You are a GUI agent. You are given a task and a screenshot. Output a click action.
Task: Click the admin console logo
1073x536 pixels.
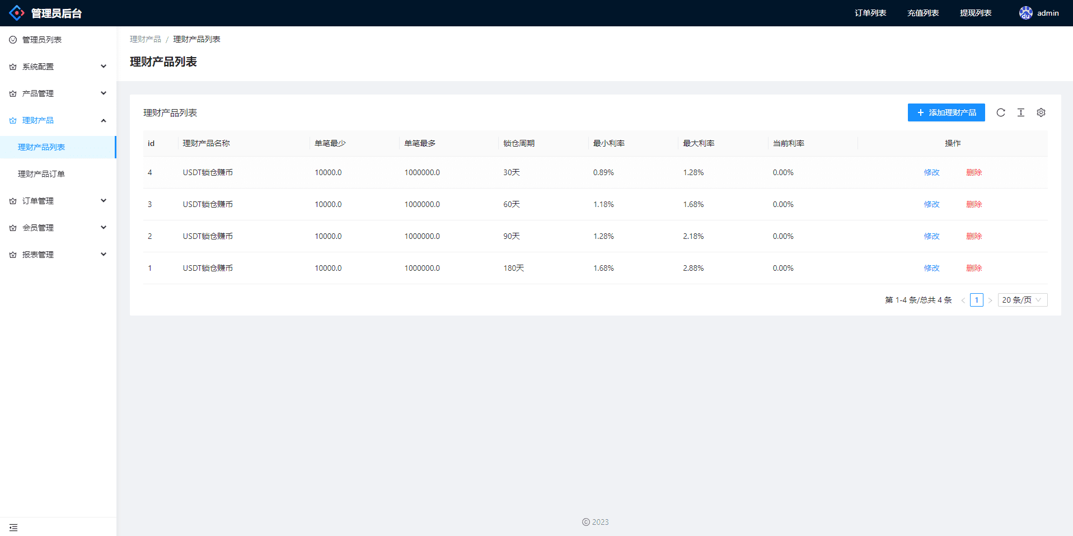pyautogui.click(x=17, y=13)
